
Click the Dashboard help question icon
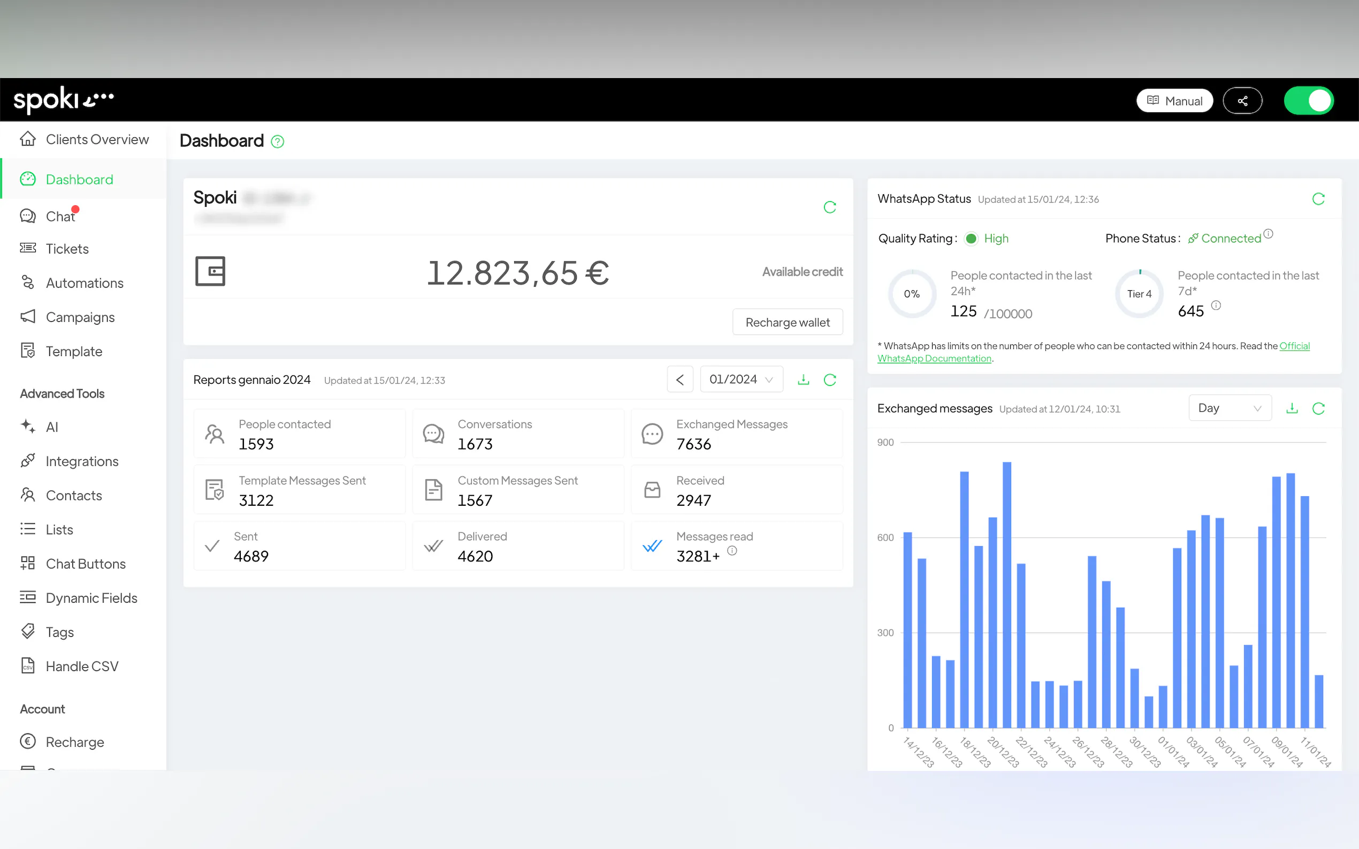[x=278, y=142]
